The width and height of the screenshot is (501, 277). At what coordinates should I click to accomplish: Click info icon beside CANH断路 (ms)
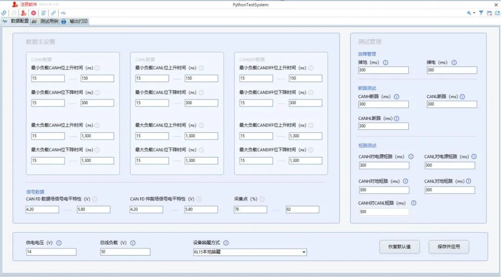click(x=397, y=97)
